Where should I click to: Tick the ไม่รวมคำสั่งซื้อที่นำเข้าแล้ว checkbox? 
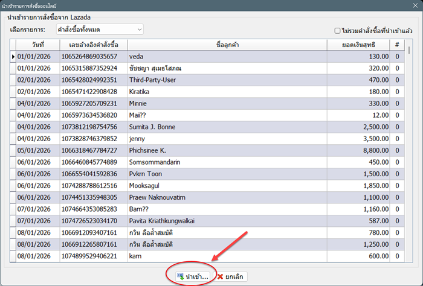tap(338, 30)
